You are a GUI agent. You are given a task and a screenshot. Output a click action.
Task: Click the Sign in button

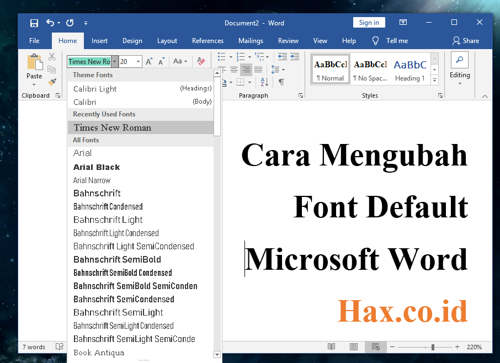[x=369, y=23]
